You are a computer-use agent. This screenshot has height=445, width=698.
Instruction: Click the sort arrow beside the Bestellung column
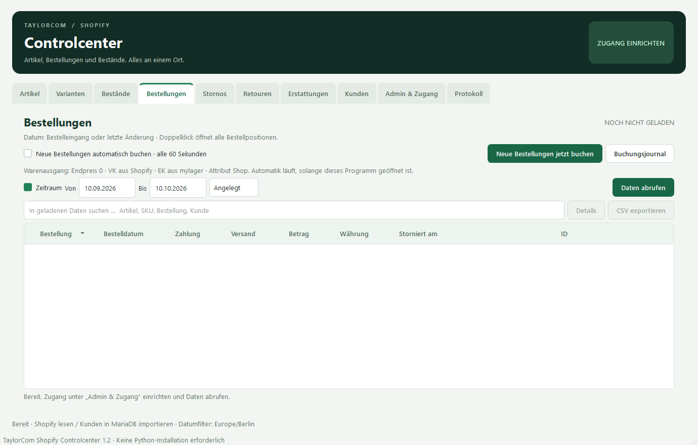82,233
